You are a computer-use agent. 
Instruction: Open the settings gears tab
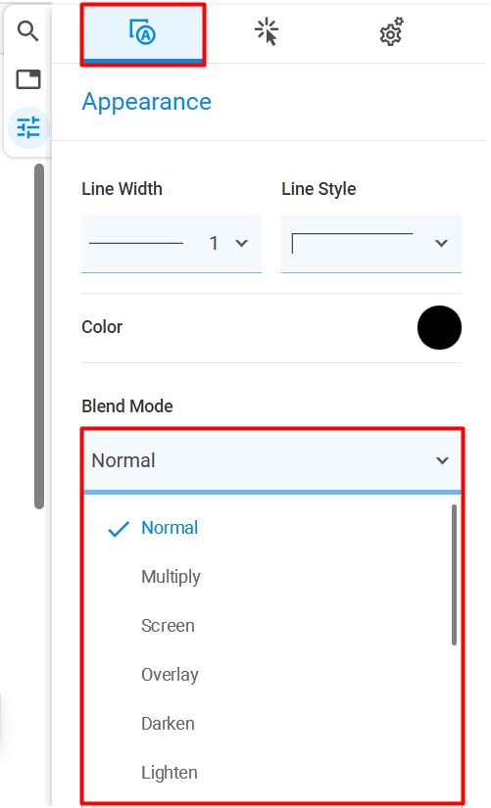[391, 31]
